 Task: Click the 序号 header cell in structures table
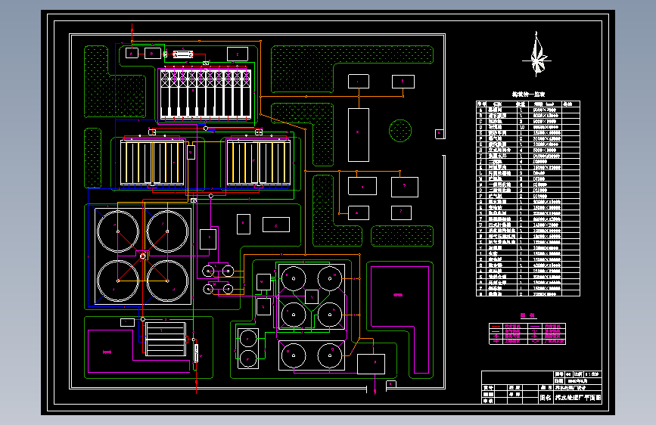click(482, 104)
